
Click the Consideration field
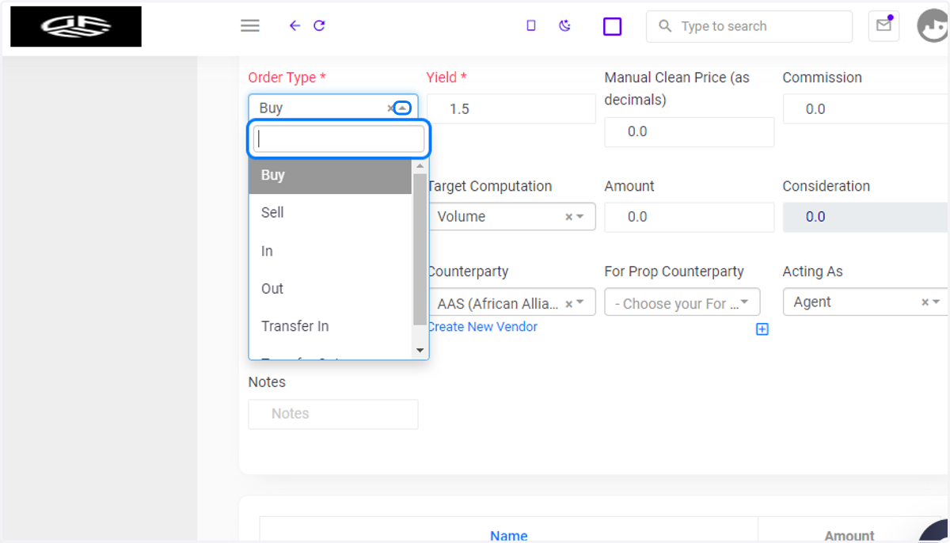pos(866,217)
